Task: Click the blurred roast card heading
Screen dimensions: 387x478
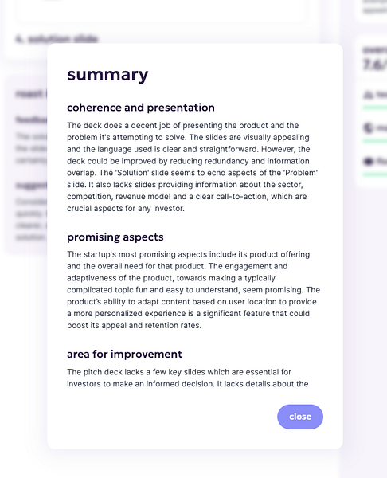Action: pos(31,94)
